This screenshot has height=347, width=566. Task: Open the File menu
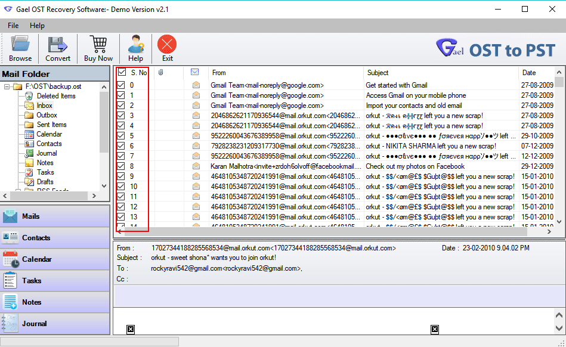[x=13, y=26]
